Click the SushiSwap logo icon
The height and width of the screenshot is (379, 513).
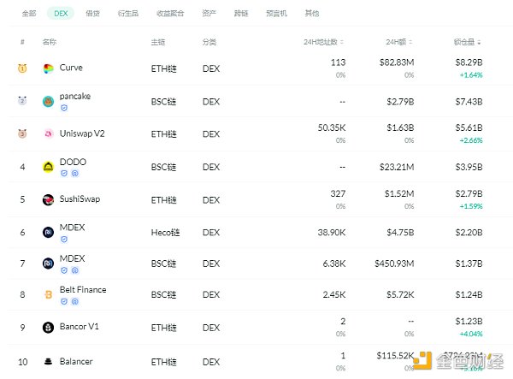[48, 199]
